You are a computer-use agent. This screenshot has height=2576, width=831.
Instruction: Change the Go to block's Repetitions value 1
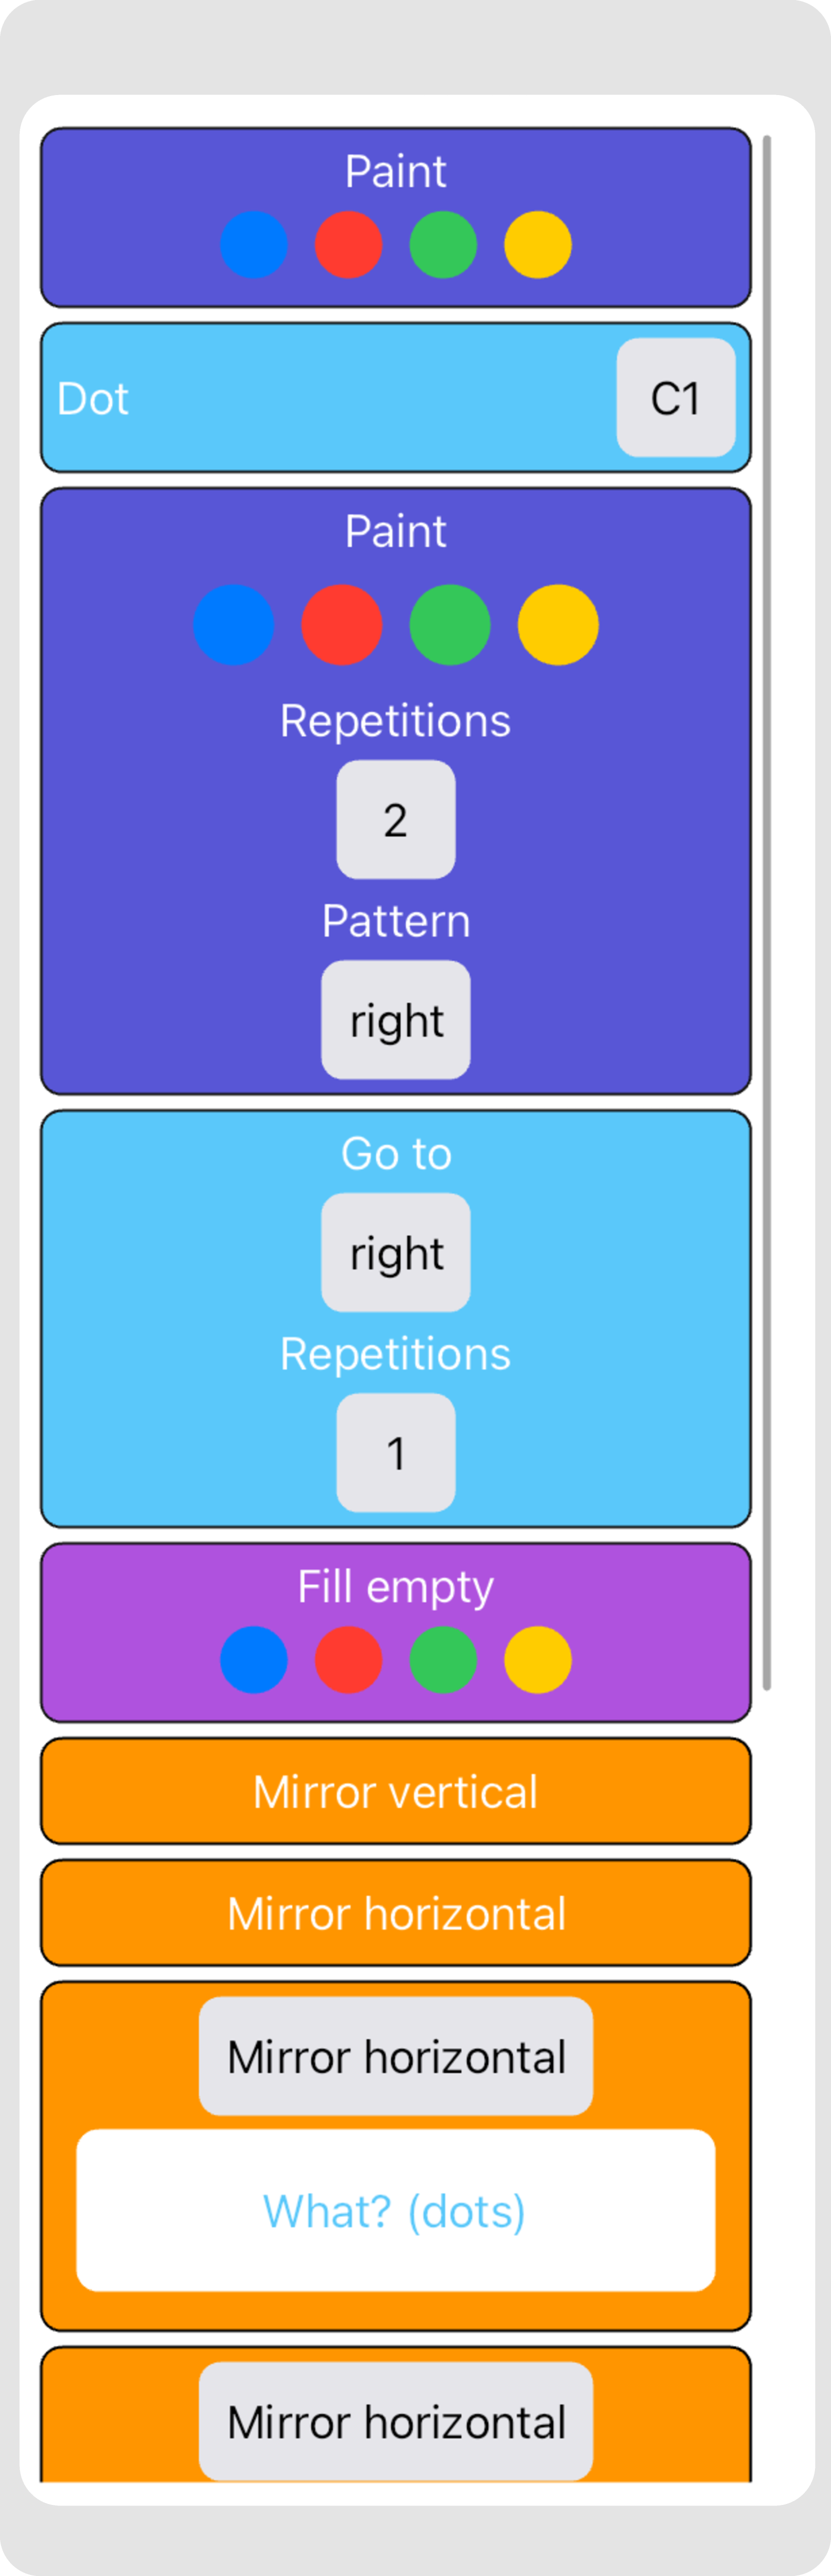396,1452
